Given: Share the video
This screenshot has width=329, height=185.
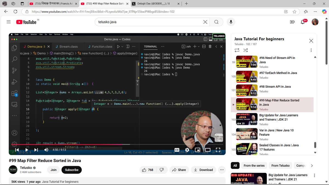Looking at the screenshot, I should 179,170.
